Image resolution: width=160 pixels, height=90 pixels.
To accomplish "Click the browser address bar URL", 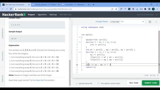I will point(45,9).
